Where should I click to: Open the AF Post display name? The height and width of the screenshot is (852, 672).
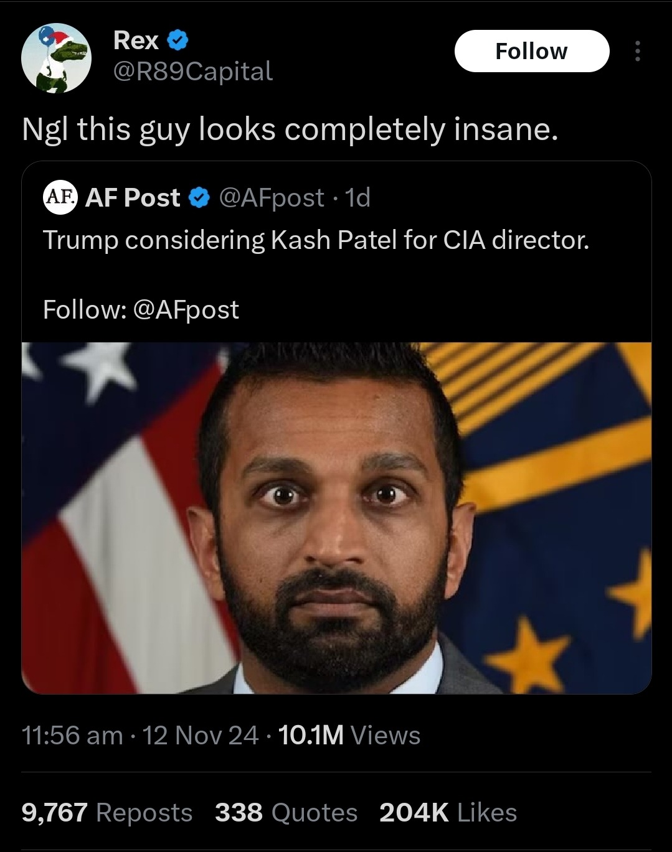(133, 198)
